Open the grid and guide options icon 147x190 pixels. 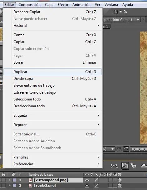point(119,149)
